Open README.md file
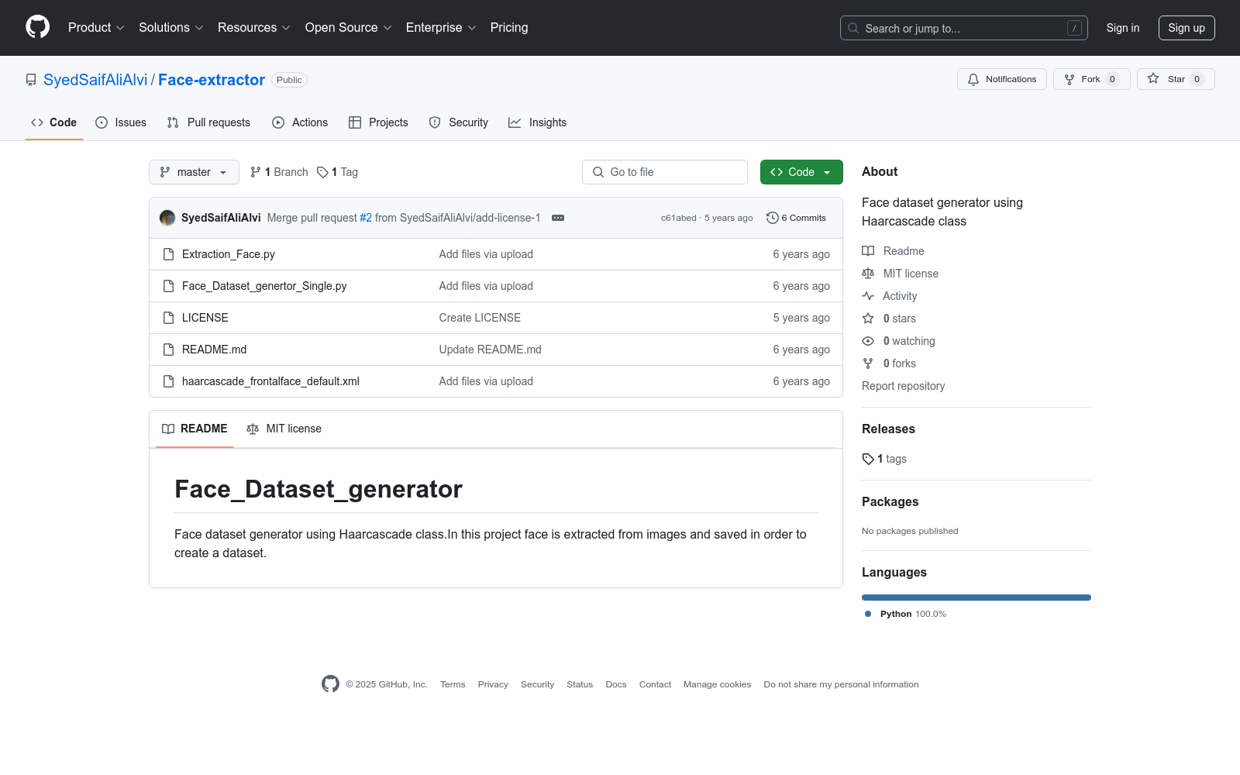This screenshot has width=1240, height=775. (215, 350)
